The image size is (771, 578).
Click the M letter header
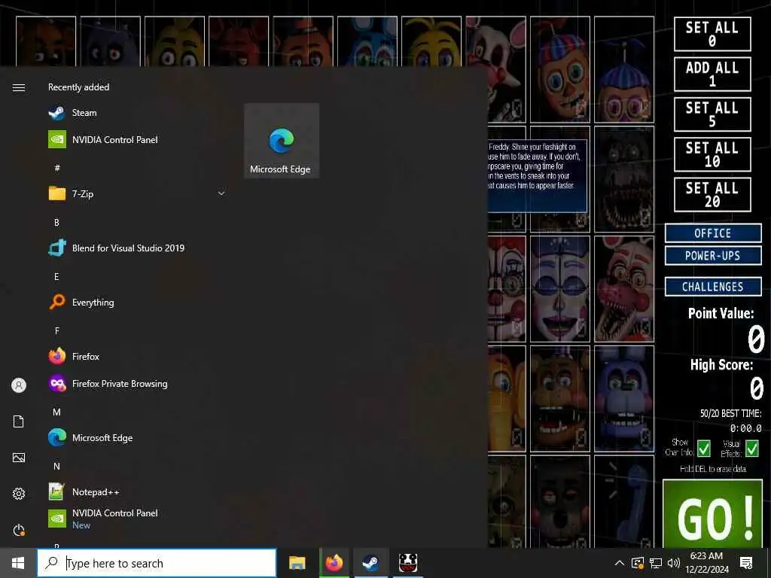point(56,412)
